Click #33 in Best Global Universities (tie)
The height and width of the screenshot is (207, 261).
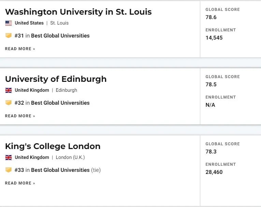click(x=58, y=170)
